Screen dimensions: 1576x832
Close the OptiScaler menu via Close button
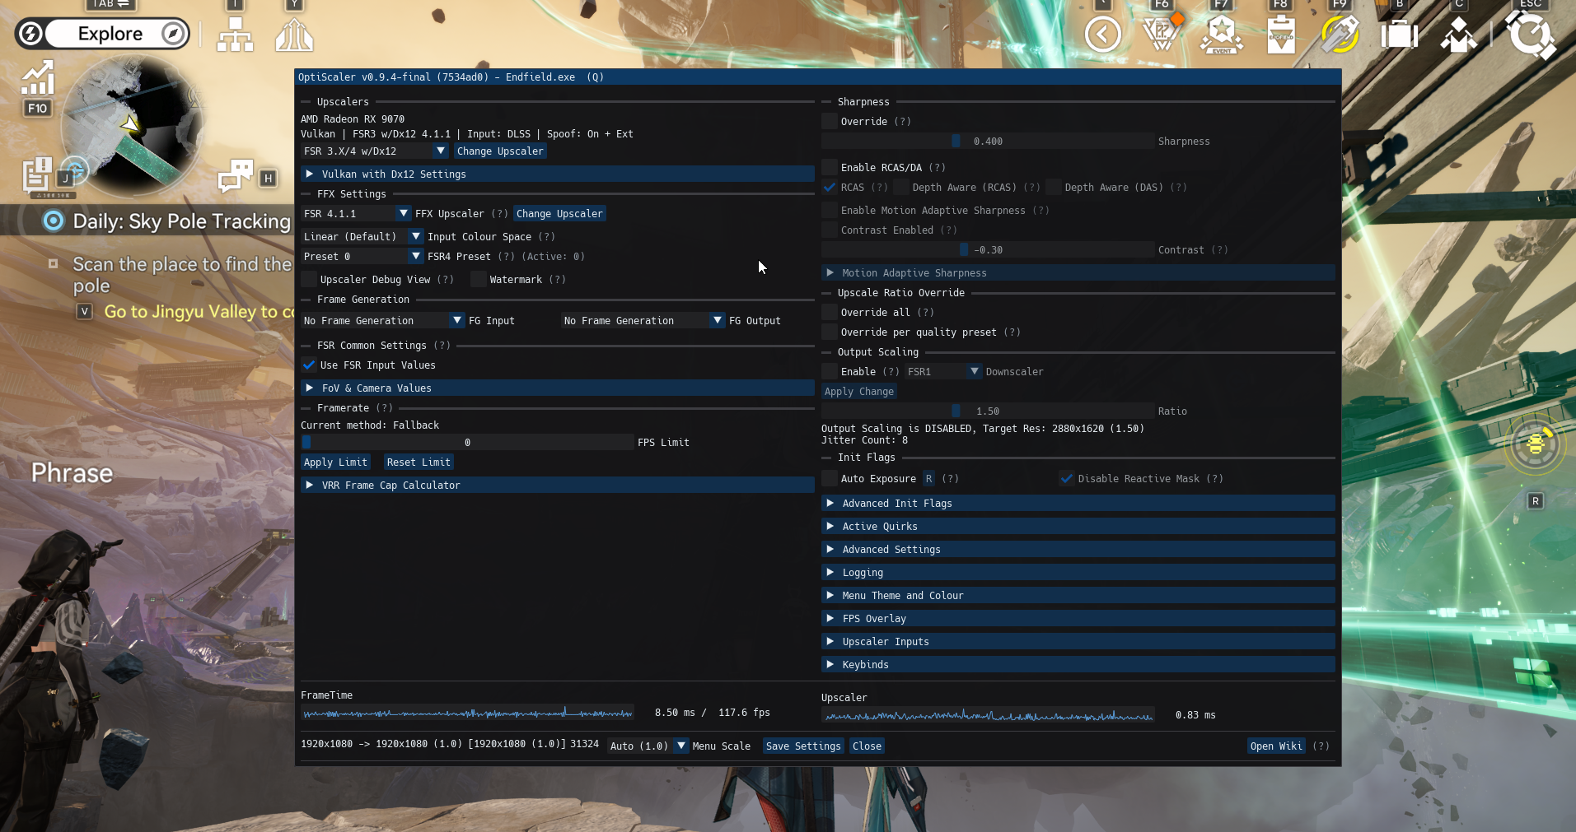[867, 746]
